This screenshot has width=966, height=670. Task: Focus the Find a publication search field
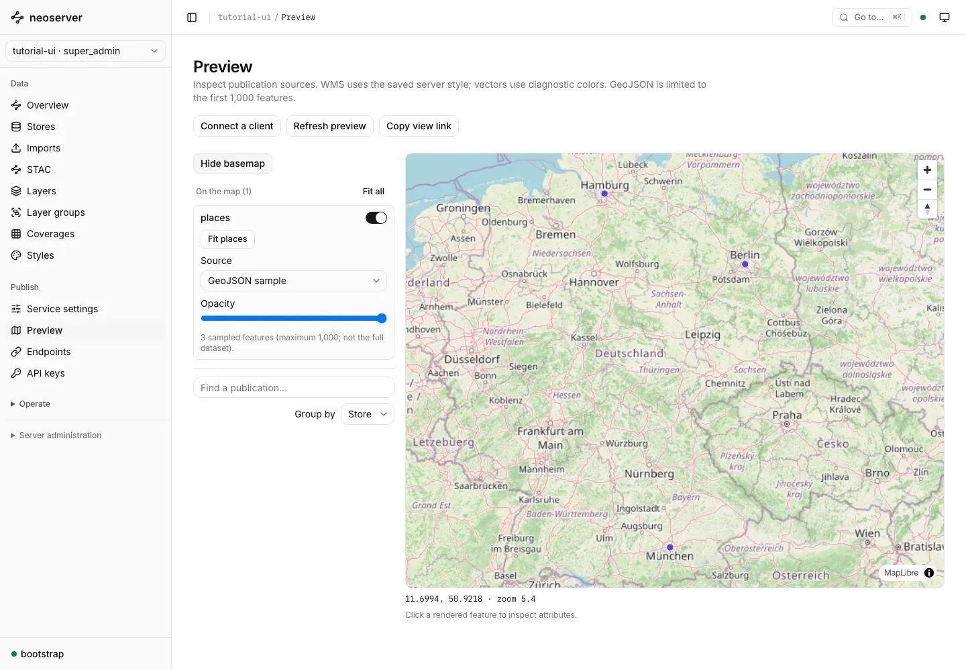(x=294, y=388)
